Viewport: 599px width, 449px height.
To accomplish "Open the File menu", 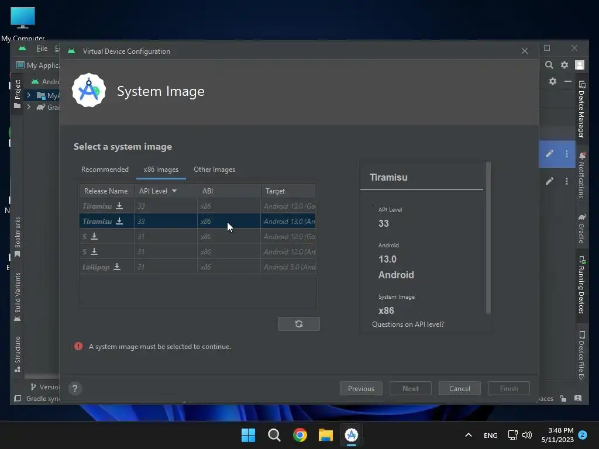I will 42,49.
